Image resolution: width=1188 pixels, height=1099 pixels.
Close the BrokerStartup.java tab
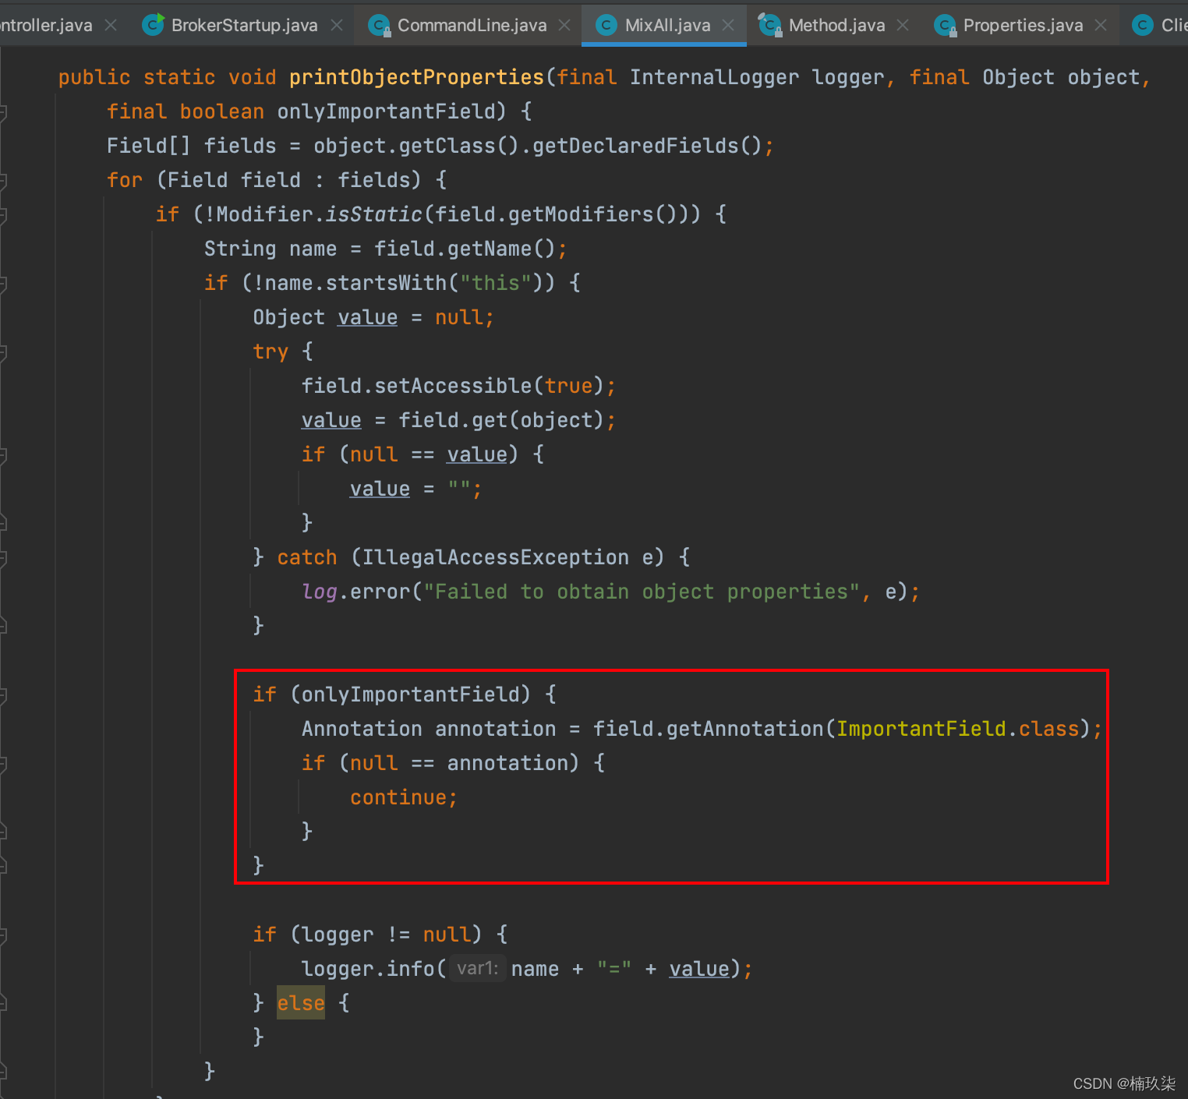click(337, 26)
